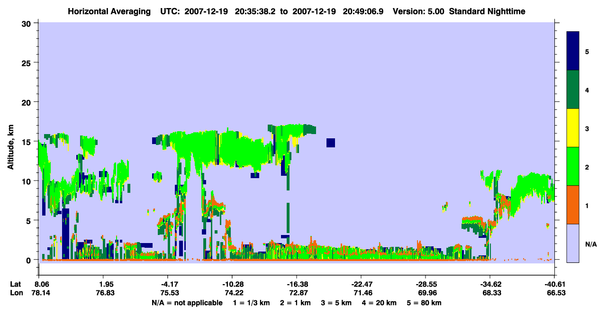
Task: Click the altitude tick label 30
Action: 27,23
